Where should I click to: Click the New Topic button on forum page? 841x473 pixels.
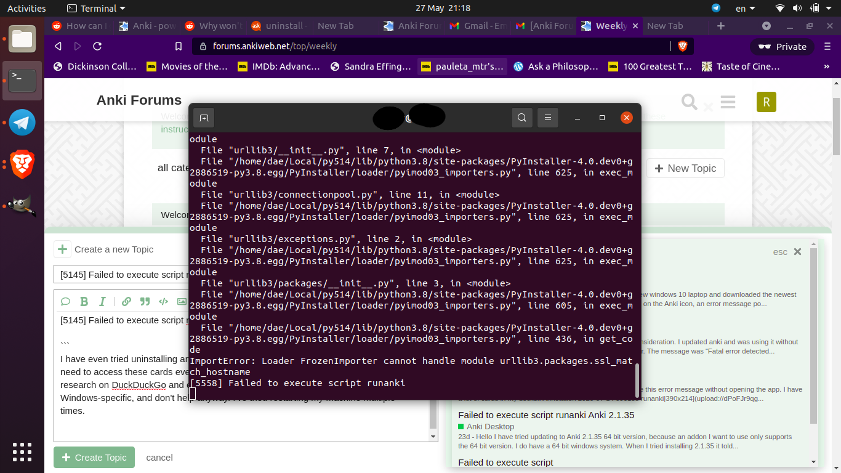pyautogui.click(x=685, y=168)
